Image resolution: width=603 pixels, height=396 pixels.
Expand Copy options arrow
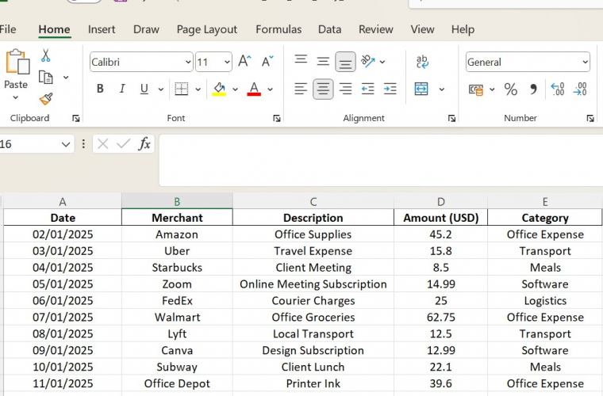(x=66, y=78)
